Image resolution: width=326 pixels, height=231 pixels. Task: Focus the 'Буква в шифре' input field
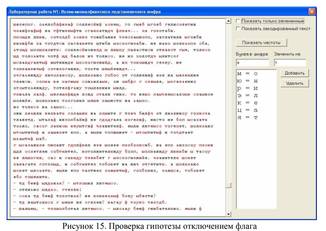click(x=252, y=63)
